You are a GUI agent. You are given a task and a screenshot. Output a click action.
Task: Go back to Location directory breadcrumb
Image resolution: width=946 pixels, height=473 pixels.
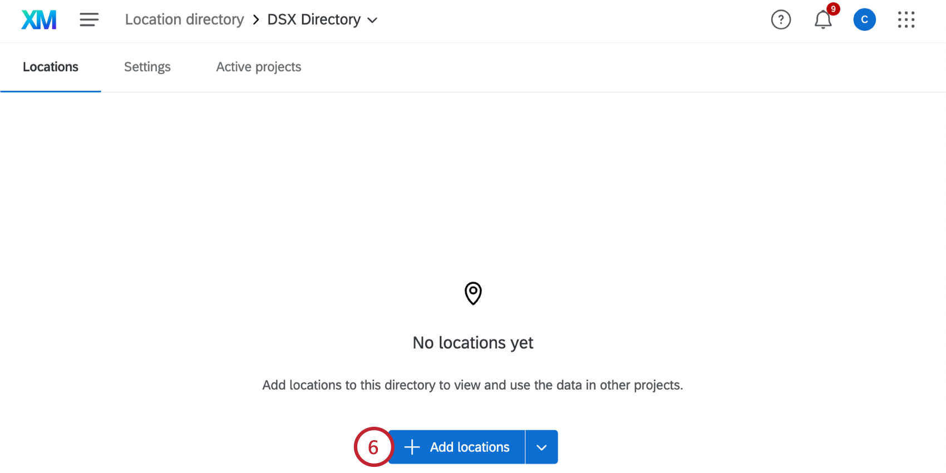tap(184, 20)
